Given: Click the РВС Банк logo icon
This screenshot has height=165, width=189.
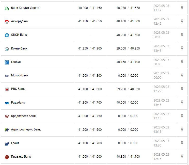Looking at the screenshot, I should pos(7,89).
